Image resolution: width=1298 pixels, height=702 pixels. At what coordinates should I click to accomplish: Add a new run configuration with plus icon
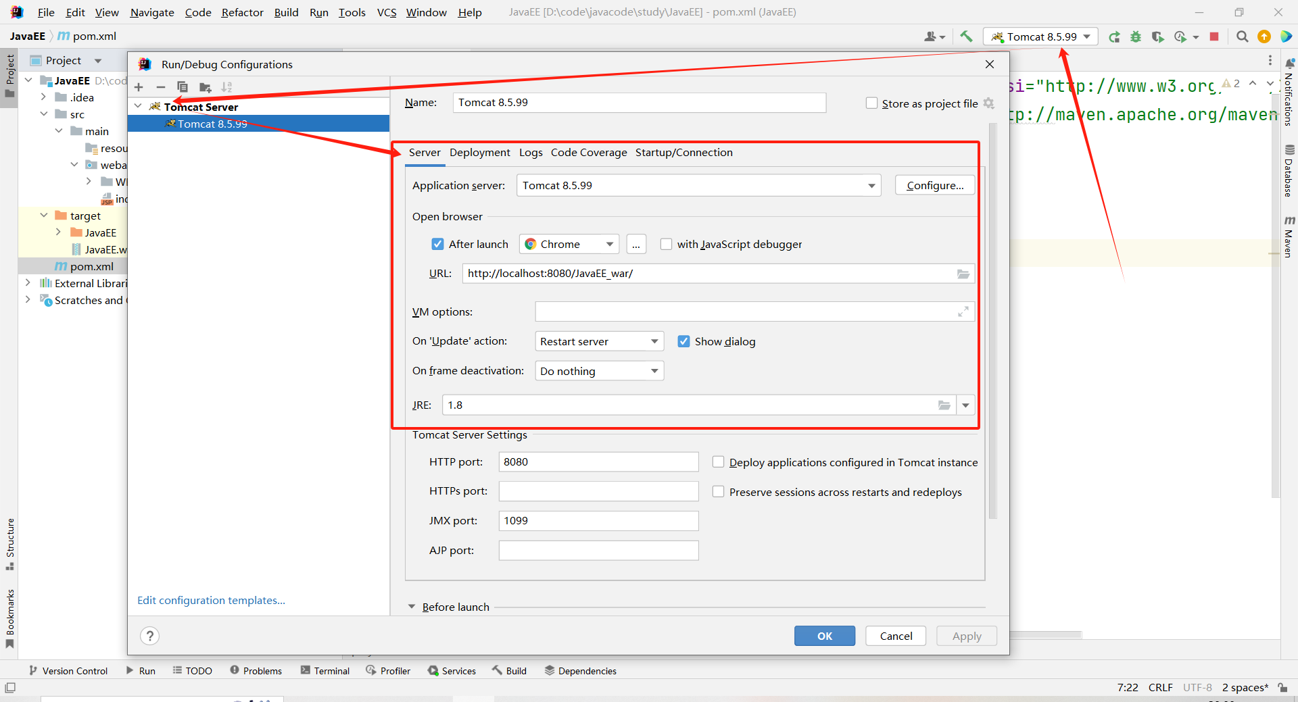(x=139, y=87)
